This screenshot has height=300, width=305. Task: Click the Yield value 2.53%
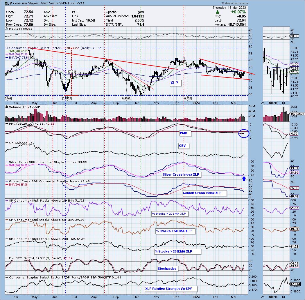(139, 20)
